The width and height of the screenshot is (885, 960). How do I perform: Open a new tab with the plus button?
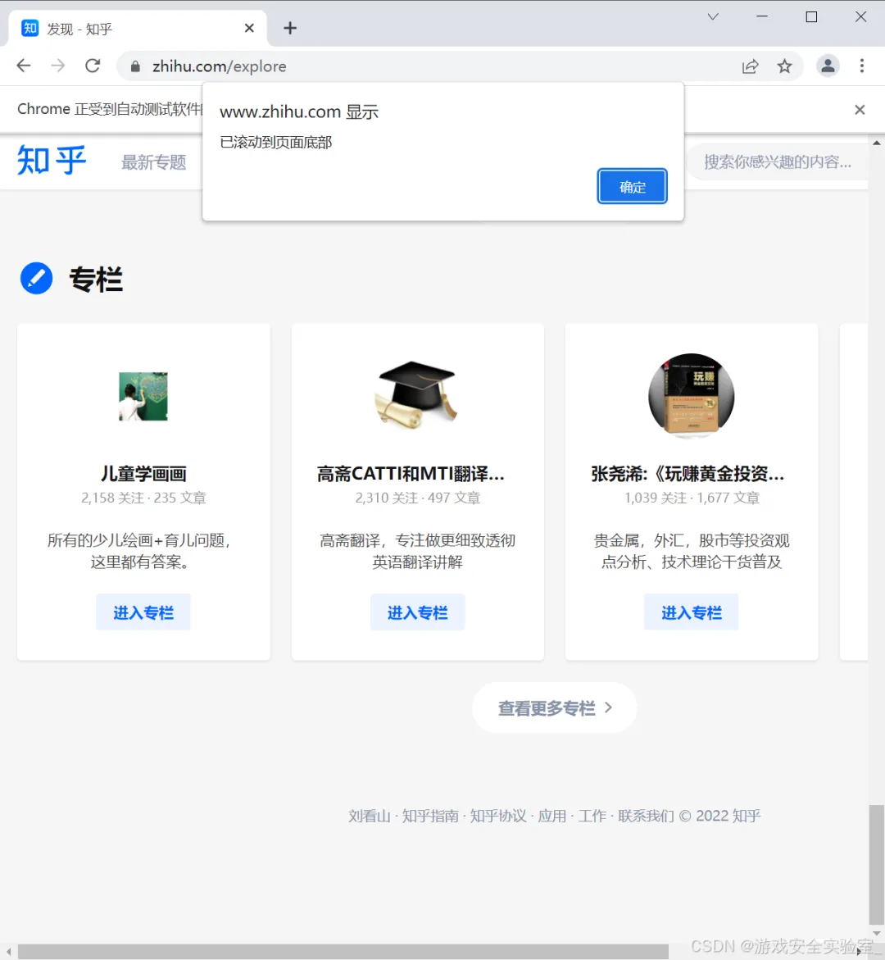pos(290,28)
